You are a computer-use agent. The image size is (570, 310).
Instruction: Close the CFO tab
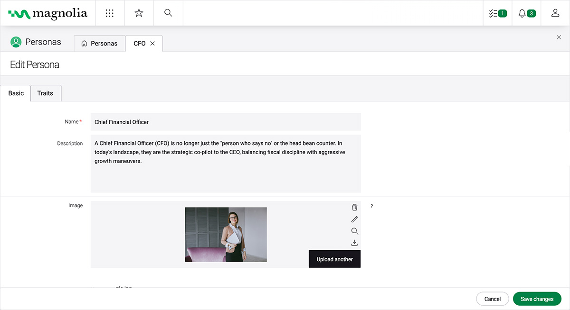tap(152, 44)
